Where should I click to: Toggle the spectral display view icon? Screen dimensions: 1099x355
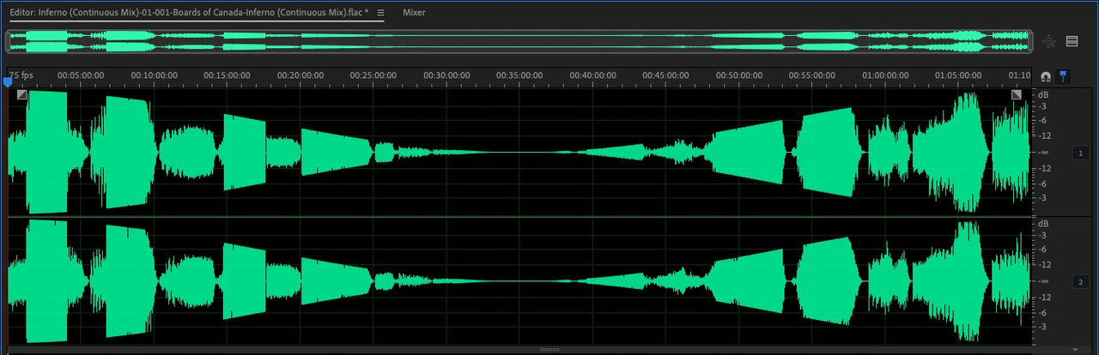click(x=1072, y=41)
